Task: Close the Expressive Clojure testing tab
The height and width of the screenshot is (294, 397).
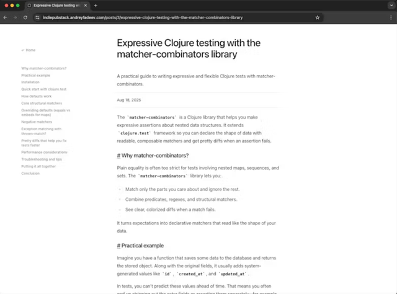Action: [x=86, y=6]
